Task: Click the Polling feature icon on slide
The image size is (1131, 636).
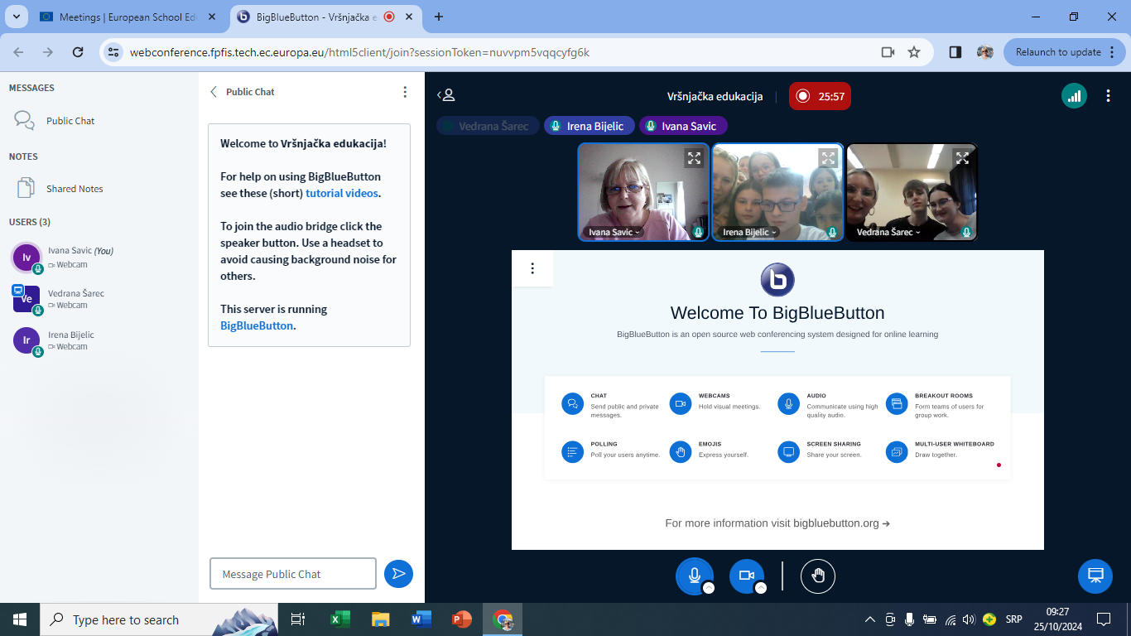Action: (572, 451)
